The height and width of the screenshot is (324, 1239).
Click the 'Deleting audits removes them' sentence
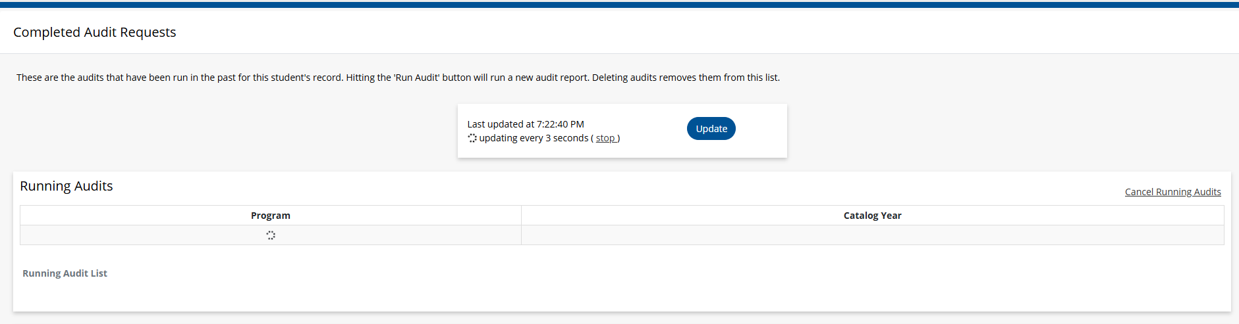coord(685,78)
